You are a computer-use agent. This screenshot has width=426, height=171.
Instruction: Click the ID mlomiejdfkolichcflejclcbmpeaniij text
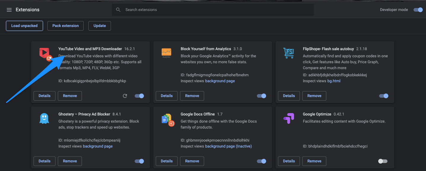(89, 140)
